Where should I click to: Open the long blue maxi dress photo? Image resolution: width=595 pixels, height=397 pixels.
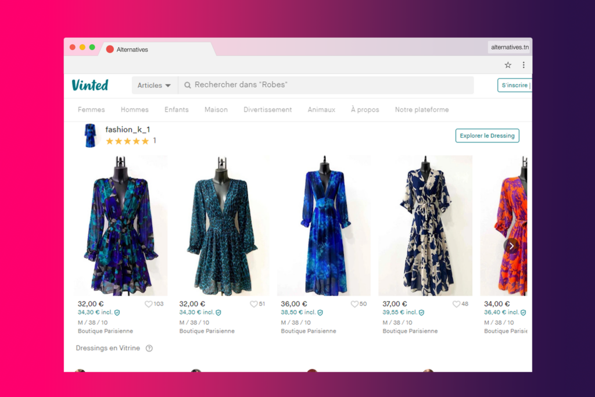[x=324, y=226]
